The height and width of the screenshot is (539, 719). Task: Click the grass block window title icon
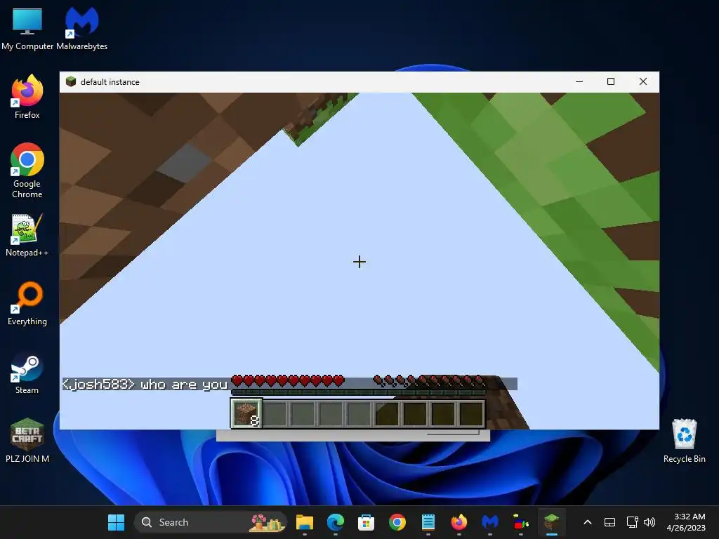[71, 82]
